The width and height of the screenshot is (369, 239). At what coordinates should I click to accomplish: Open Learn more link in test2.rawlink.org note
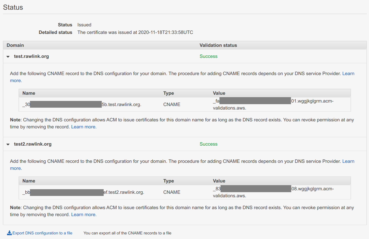click(84, 215)
